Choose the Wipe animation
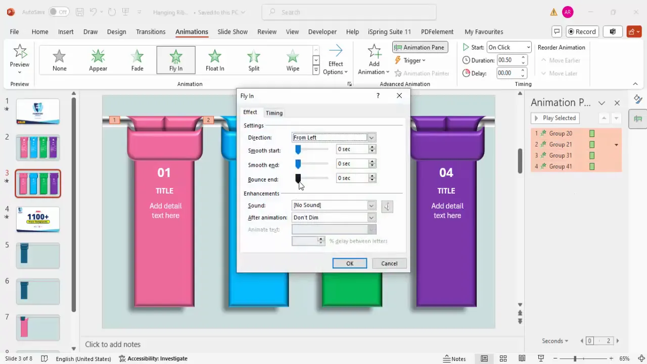Screen dimensions: 647x364 click(293, 60)
